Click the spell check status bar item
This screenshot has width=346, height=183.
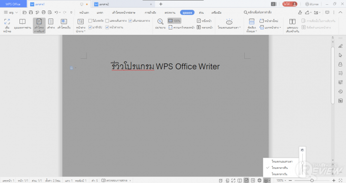point(116,180)
